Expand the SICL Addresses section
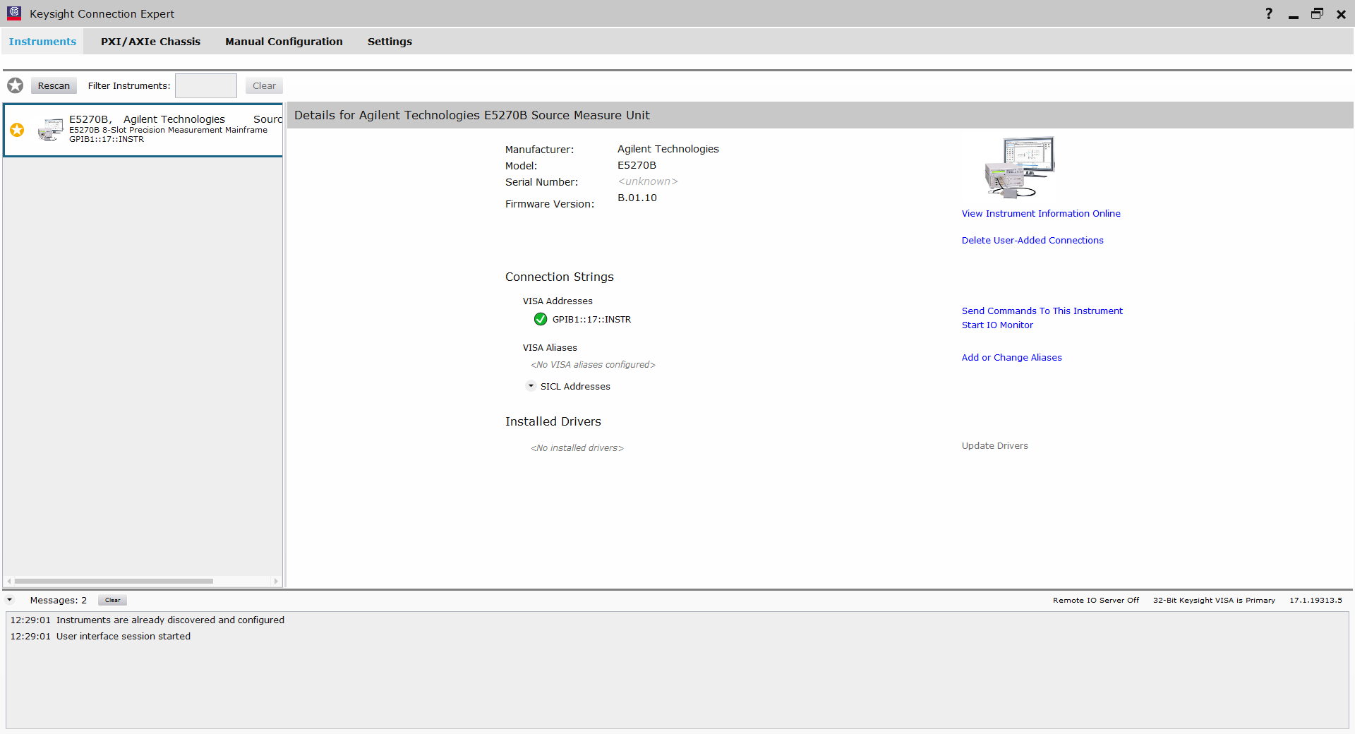The height and width of the screenshot is (734, 1355). pyautogui.click(x=531, y=385)
